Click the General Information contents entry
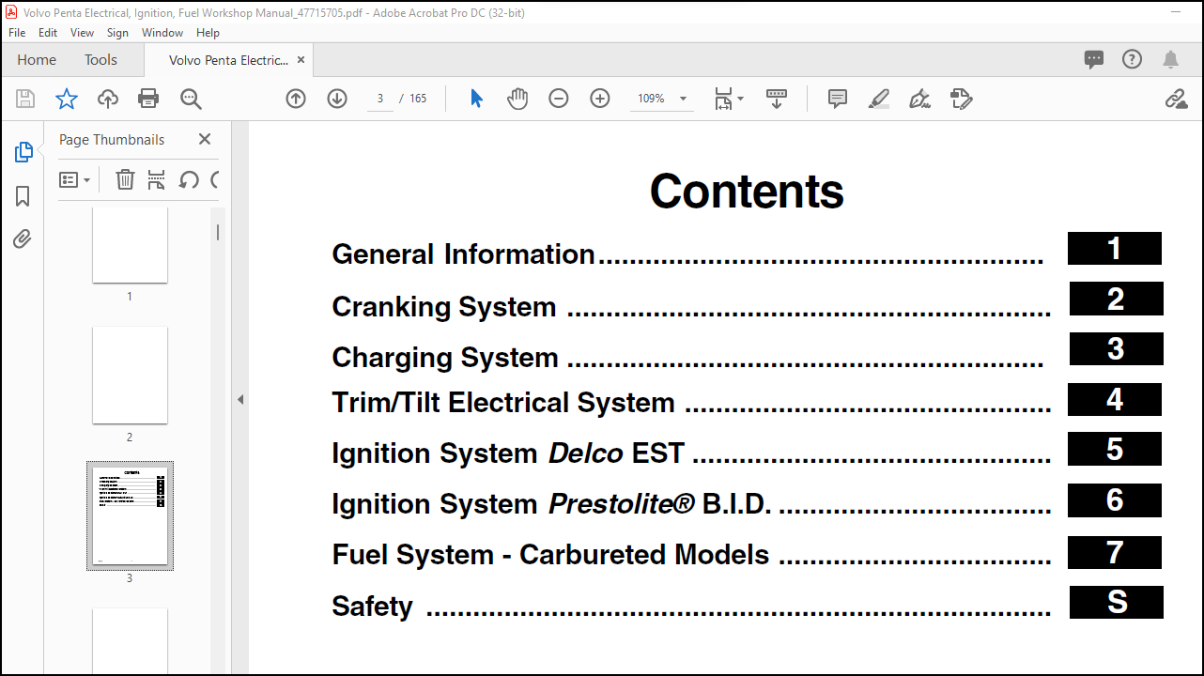The width and height of the screenshot is (1204, 676). tap(687, 254)
